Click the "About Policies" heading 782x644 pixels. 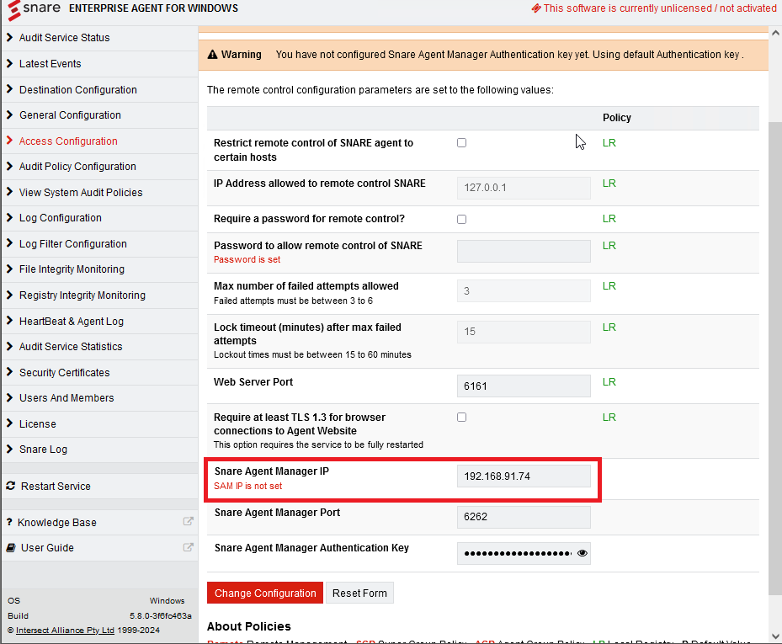pyautogui.click(x=249, y=626)
